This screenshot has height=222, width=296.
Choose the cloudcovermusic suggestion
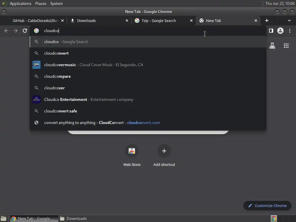tap(148, 65)
